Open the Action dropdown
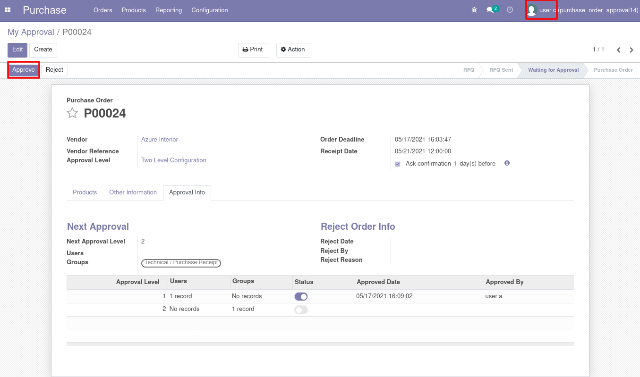The image size is (640, 377). [293, 50]
